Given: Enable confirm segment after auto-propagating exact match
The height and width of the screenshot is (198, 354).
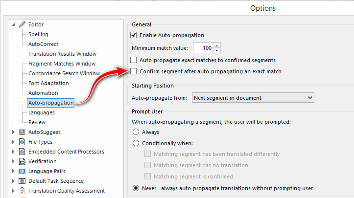Looking at the screenshot, I should [x=134, y=71].
